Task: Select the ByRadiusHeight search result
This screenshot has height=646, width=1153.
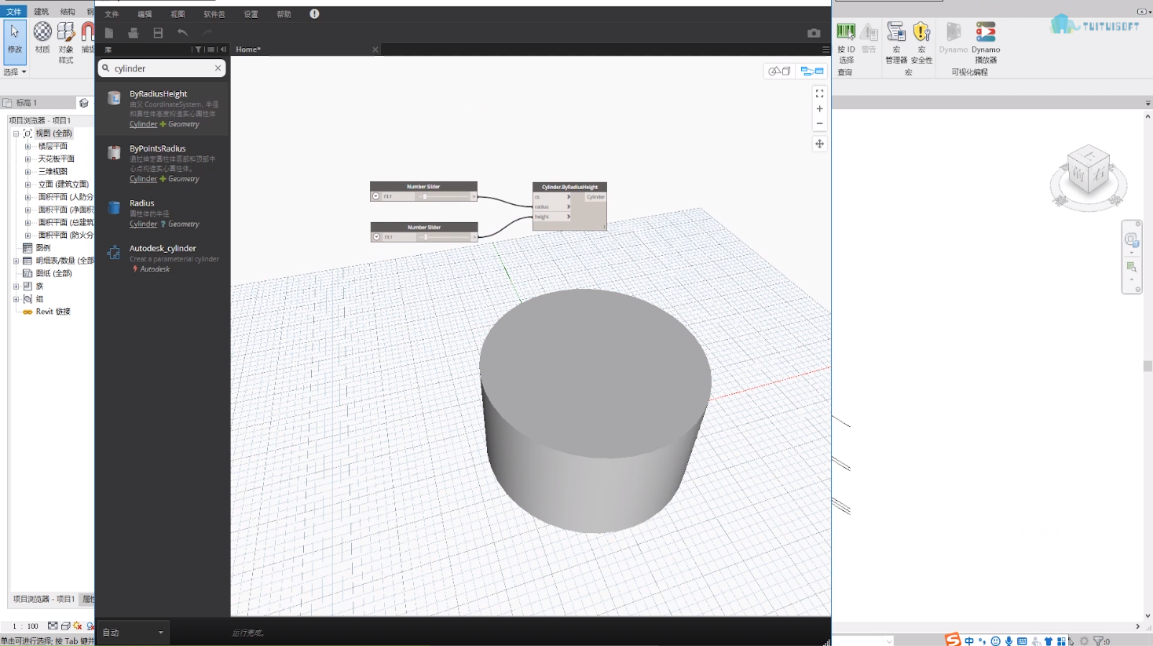Action: tap(163, 108)
